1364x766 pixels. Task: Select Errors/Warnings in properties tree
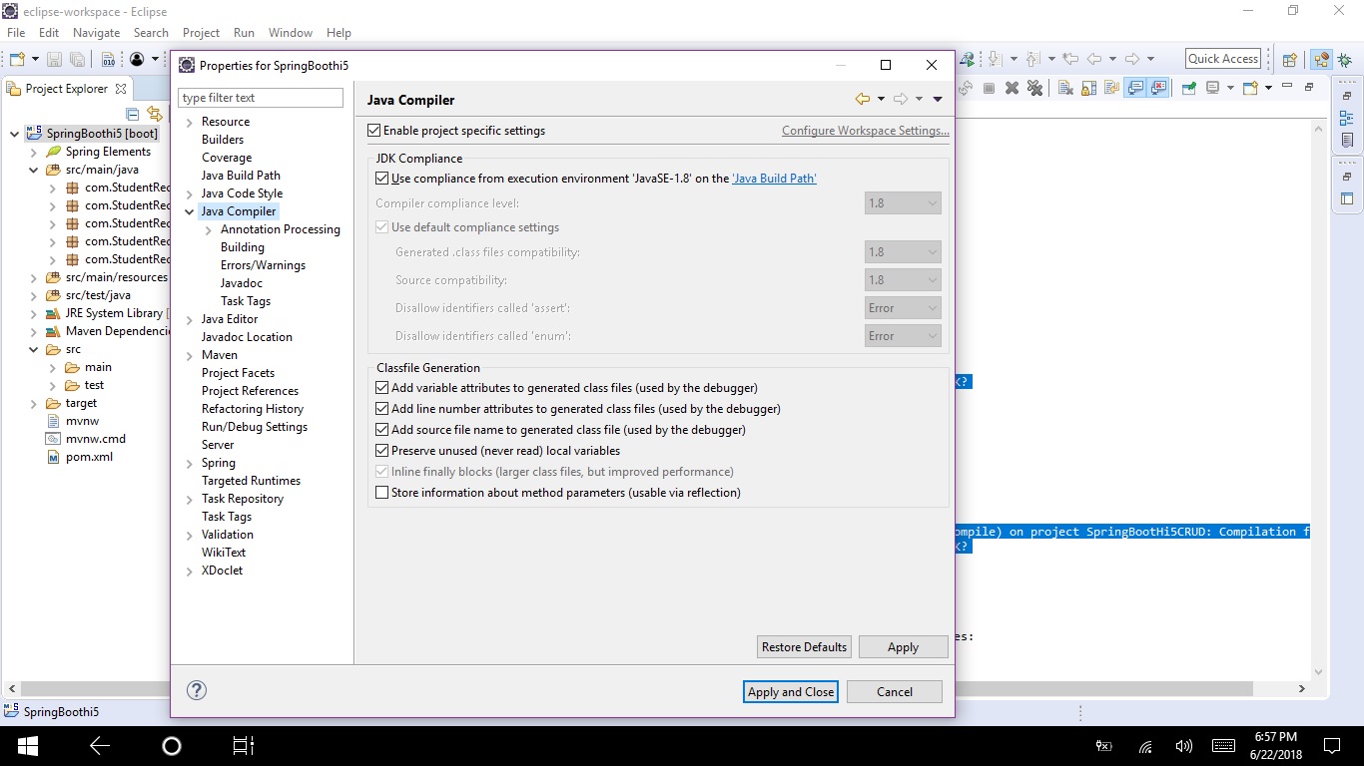(x=263, y=265)
